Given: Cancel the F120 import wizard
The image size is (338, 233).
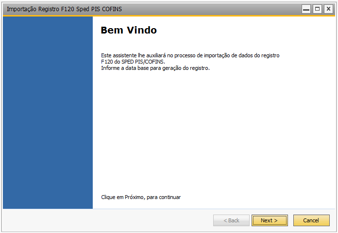Looking at the screenshot, I should pyautogui.click(x=311, y=220).
